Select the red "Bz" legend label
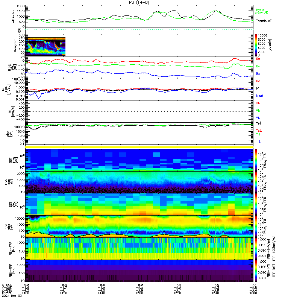 pos(258,59)
